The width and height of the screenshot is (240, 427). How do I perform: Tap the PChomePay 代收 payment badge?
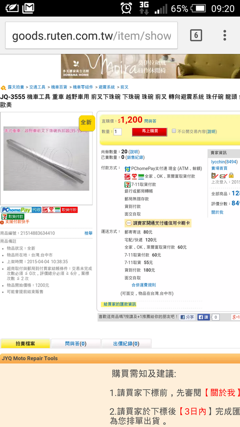point(21,210)
